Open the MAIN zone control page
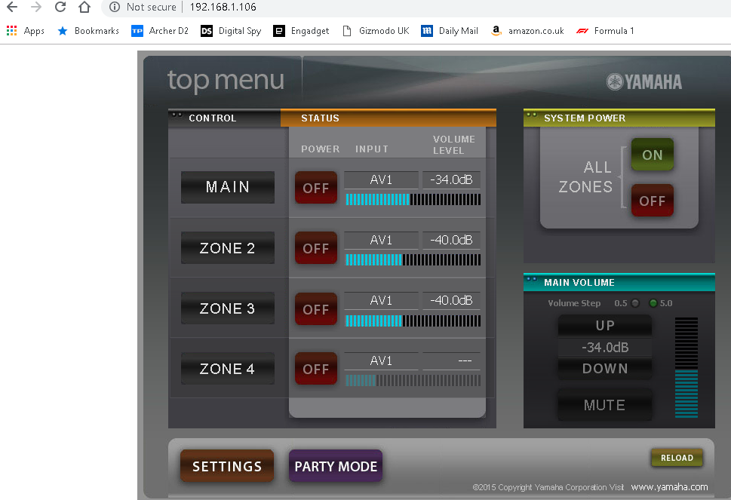731x500 pixels. click(x=227, y=187)
